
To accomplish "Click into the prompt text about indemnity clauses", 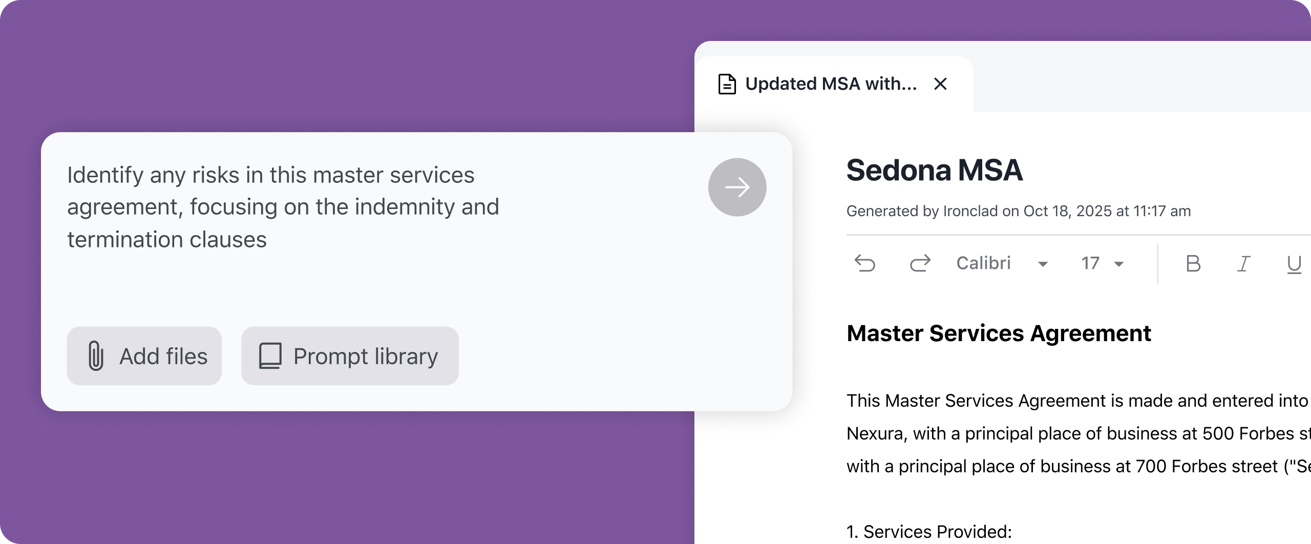I will pyautogui.click(x=283, y=207).
